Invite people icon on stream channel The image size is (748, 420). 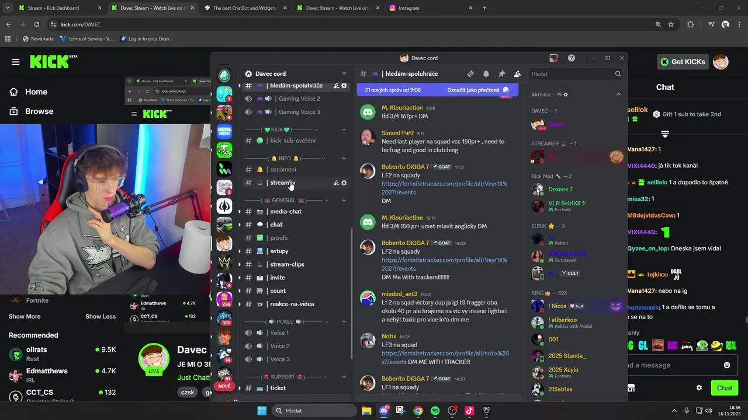click(336, 183)
